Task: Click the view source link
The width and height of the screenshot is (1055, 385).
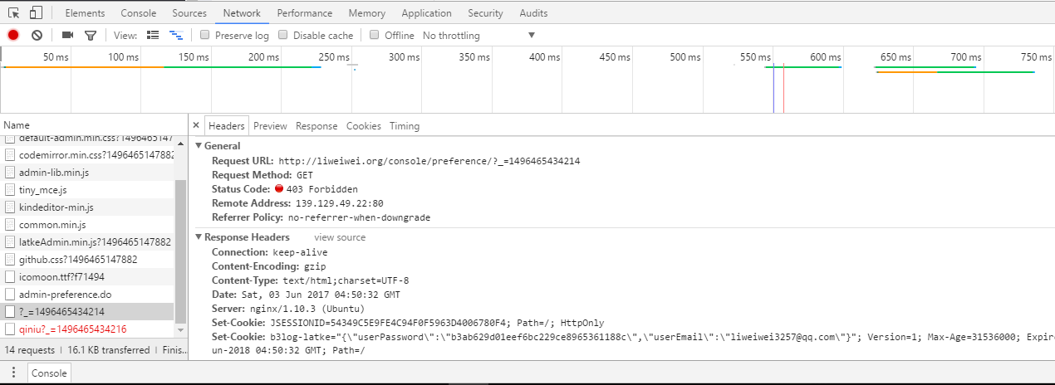Action: coord(340,237)
